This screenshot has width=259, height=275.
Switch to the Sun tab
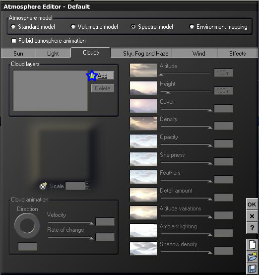pyautogui.click(x=18, y=53)
